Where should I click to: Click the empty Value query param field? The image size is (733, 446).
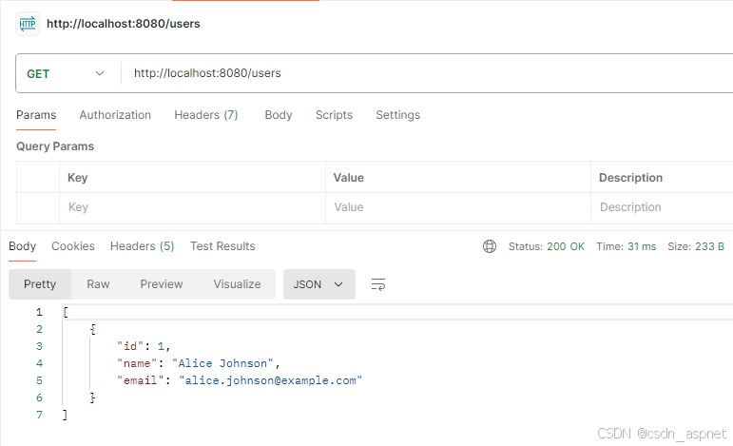pyautogui.click(x=458, y=207)
